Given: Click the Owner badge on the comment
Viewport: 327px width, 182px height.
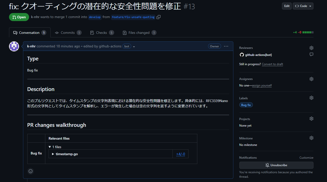Looking at the screenshot, I should [x=214, y=46].
